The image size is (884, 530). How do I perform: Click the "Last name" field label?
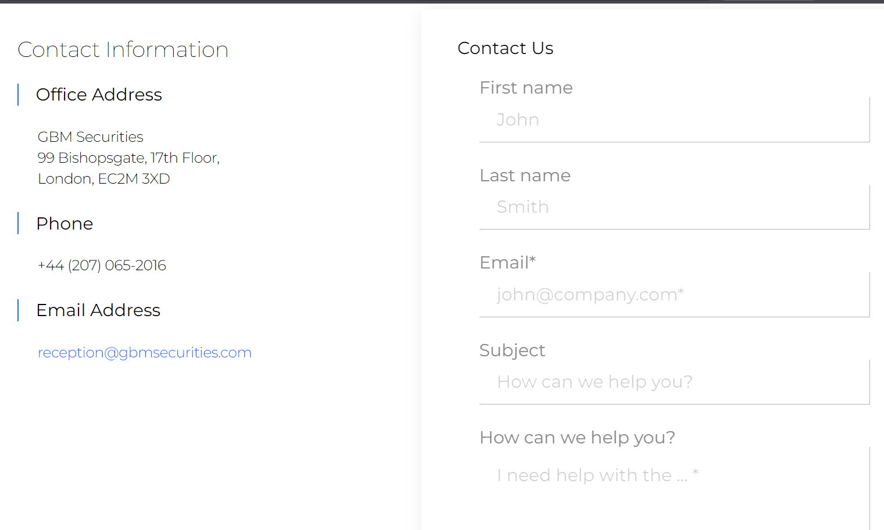tap(525, 176)
